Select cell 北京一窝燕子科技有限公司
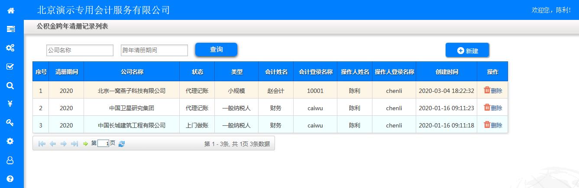Screen dimensions: 579x188 pos(132,91)
